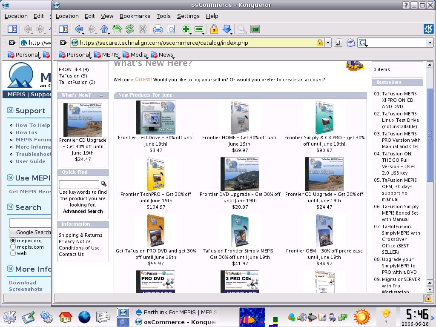Click the clear location bar icon in front window
Viewport: 436px width, 327px height.
(63, 43)
